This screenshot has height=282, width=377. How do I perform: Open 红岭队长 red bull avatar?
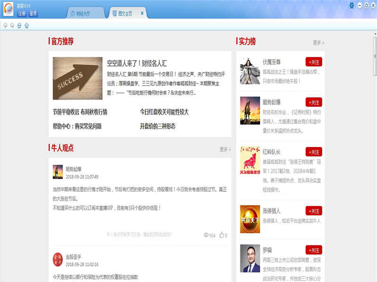tap(250, 160)
